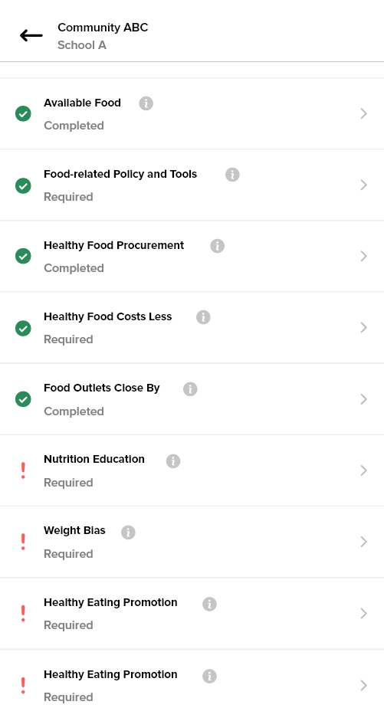The height and width of the screenshot is (721, 384).
Task: Click red exclamation beside Weight Bias
Action: pyautogui.click(x=23, y=542)
